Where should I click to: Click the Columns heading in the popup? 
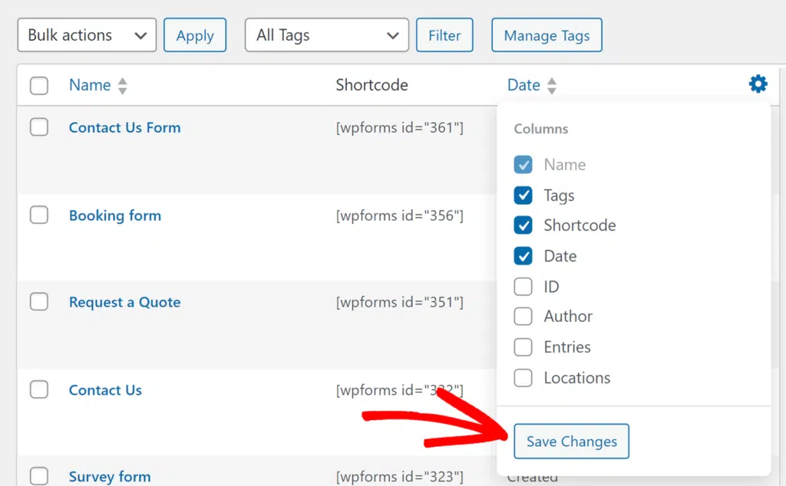click(x=541, y=129)
